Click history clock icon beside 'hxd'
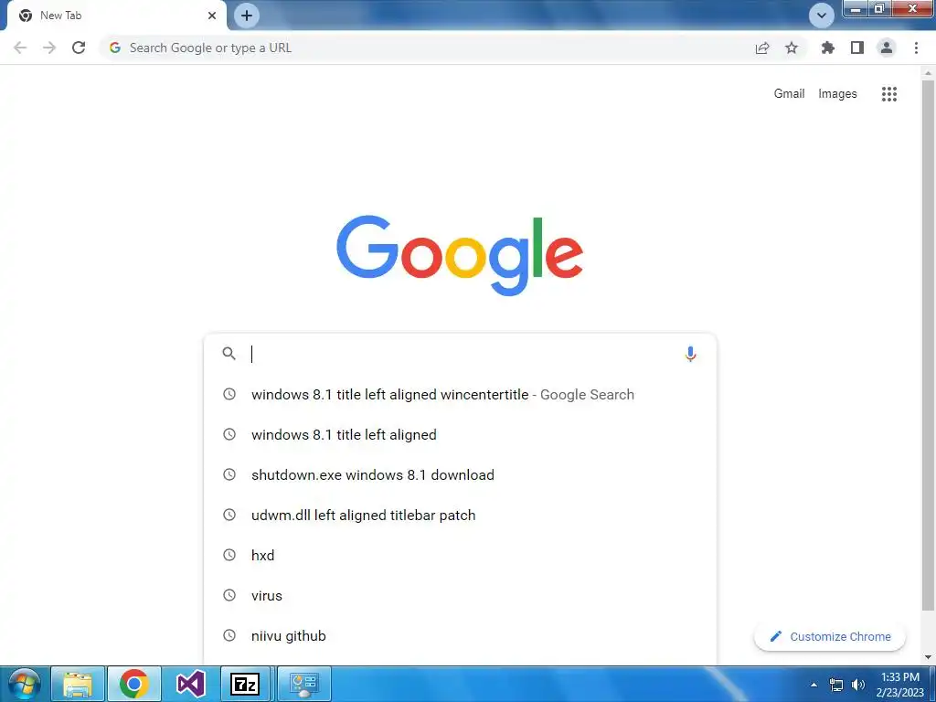 click(x=229, y=555)
